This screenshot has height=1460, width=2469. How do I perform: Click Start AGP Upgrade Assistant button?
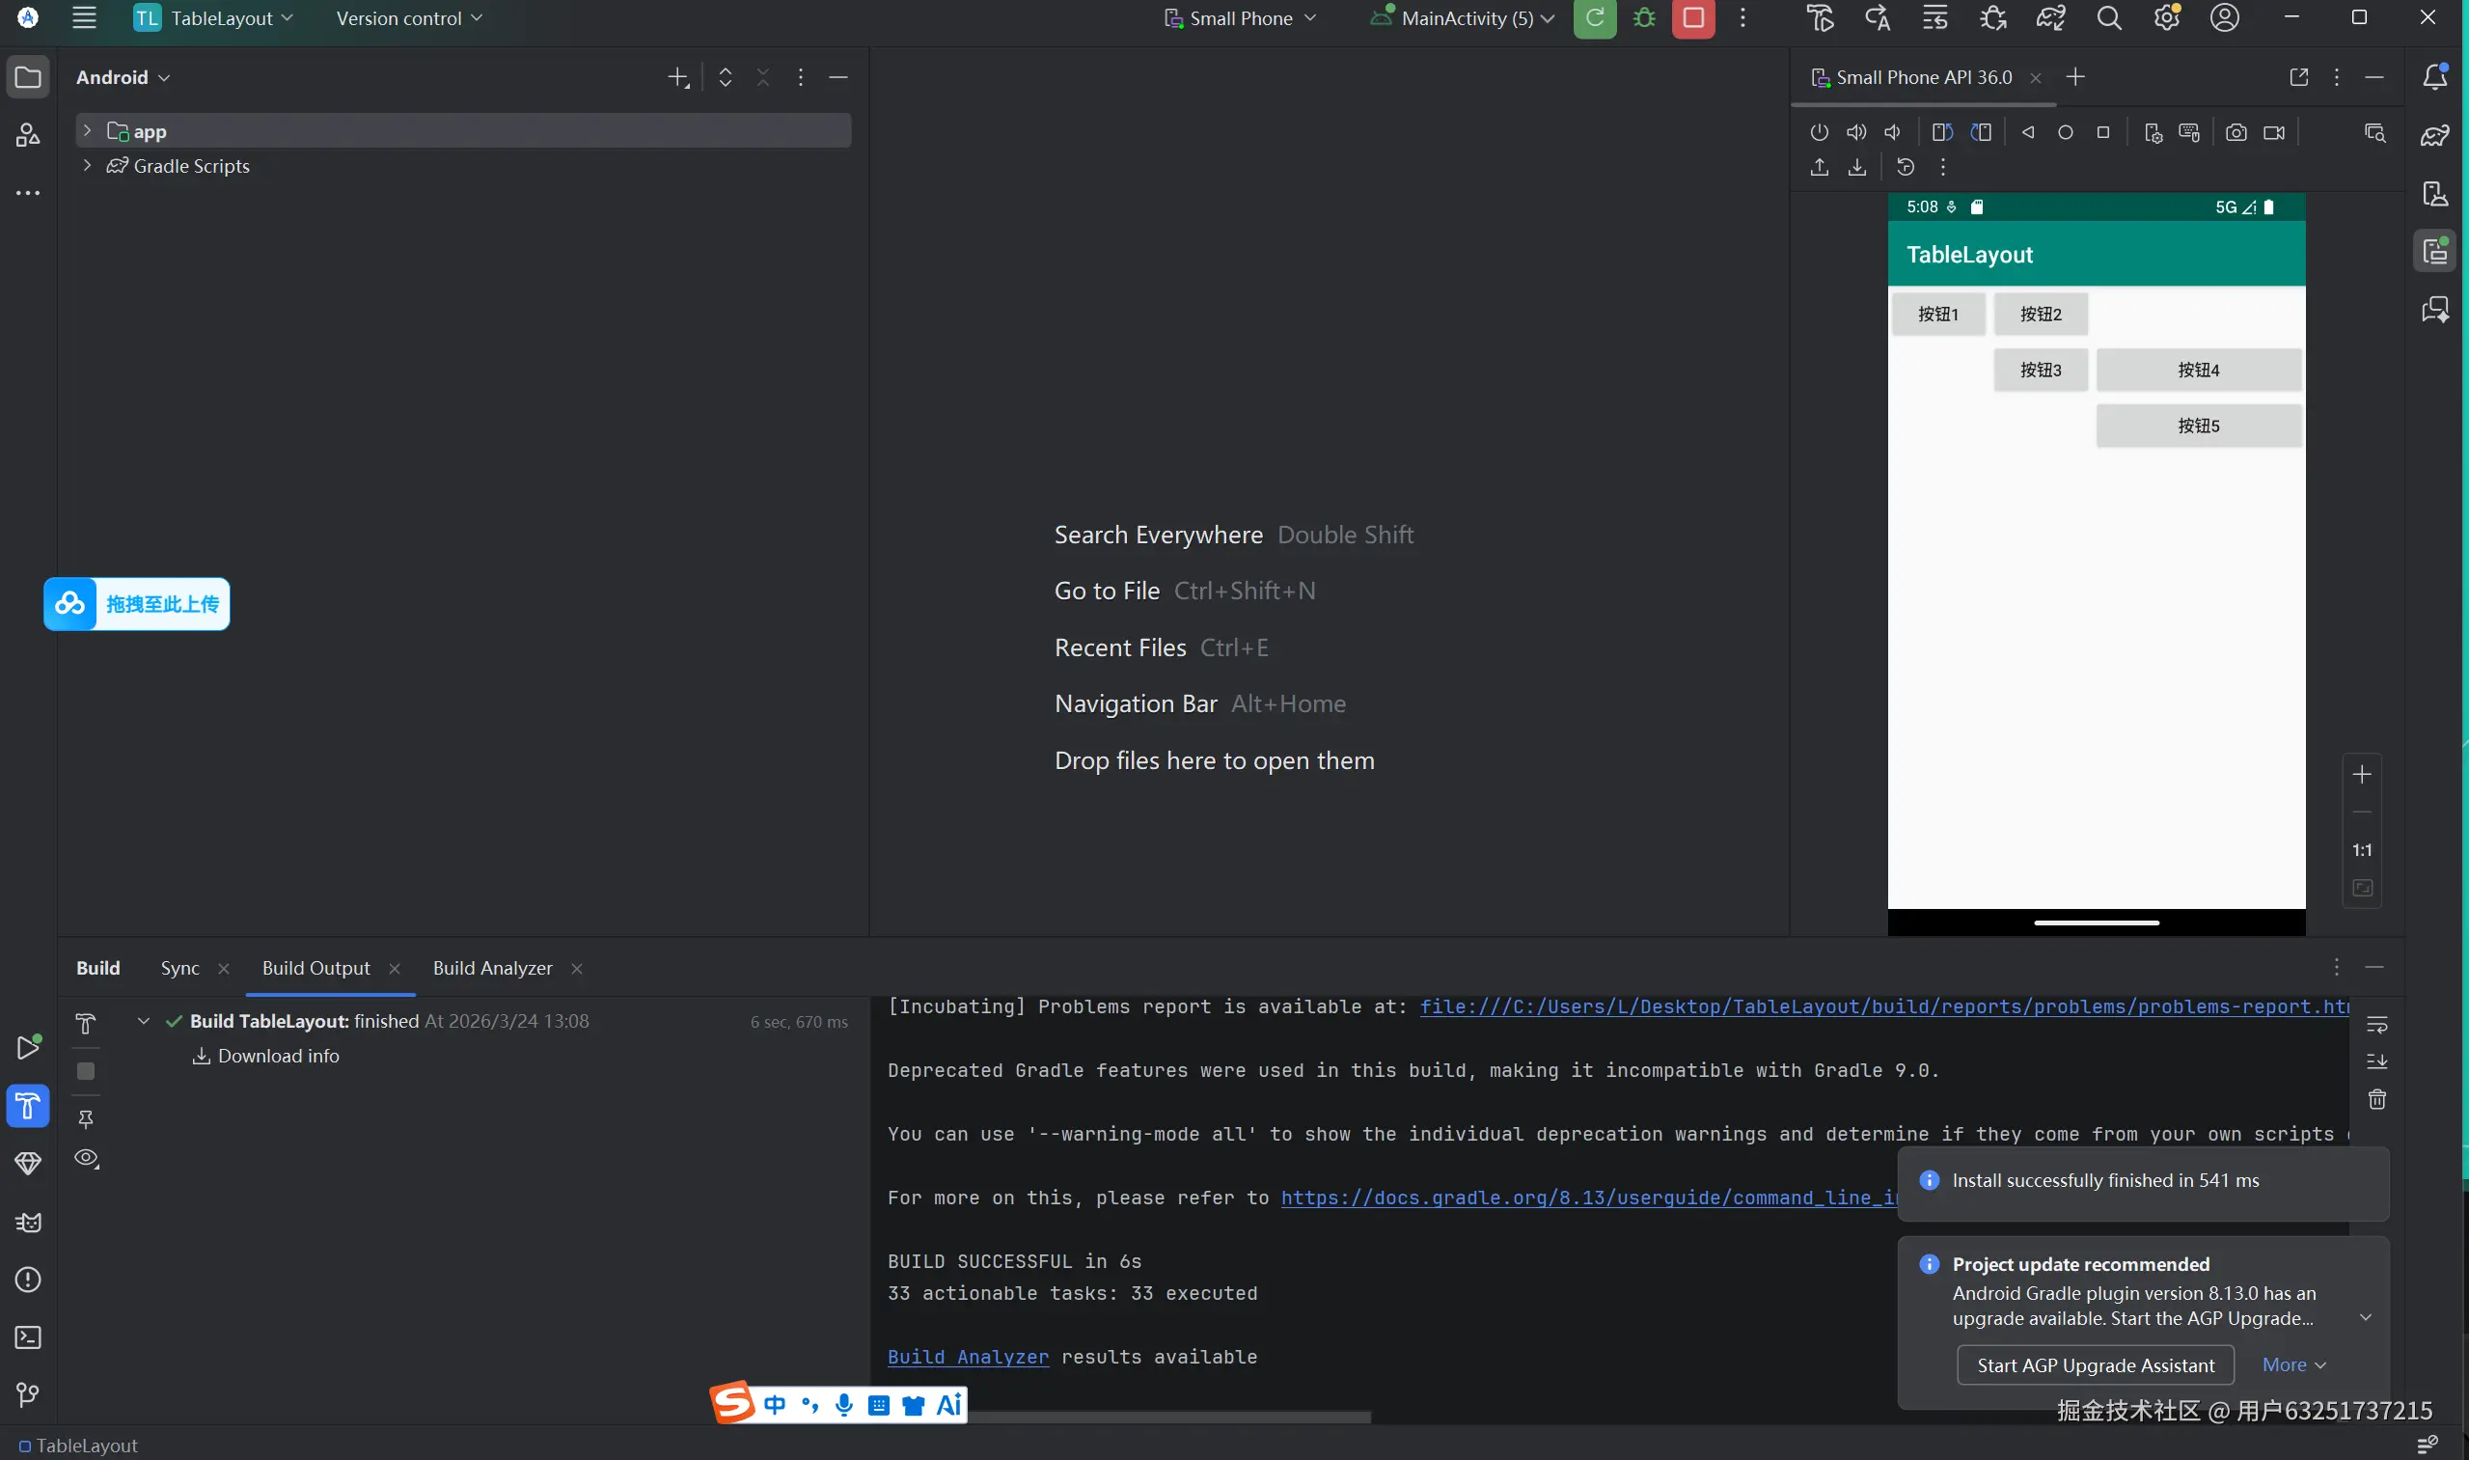click(2096, 1365)
